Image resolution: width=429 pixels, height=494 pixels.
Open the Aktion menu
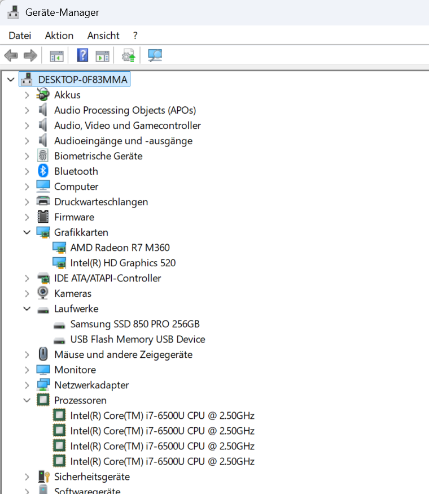point(59,36)
